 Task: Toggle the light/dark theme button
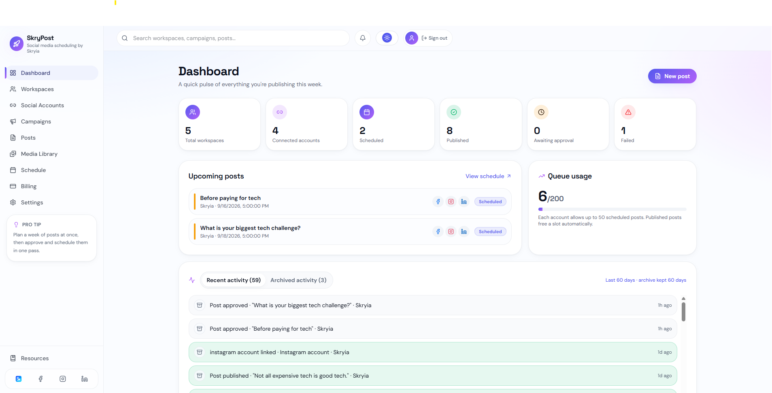point(387,38)
